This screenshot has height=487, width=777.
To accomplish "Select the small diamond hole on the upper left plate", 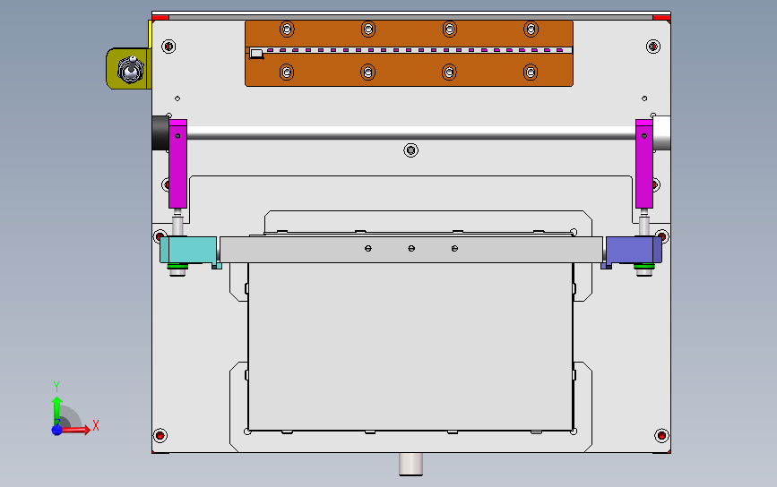I will pyautogui.click(x=177, y=98).
